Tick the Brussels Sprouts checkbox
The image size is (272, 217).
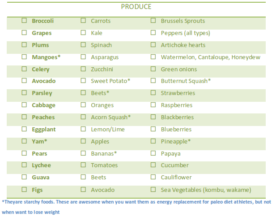point(153,21)
